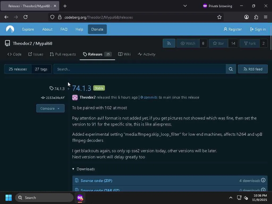
Task: Open commit 2153e34c4f
Action: 53,98
